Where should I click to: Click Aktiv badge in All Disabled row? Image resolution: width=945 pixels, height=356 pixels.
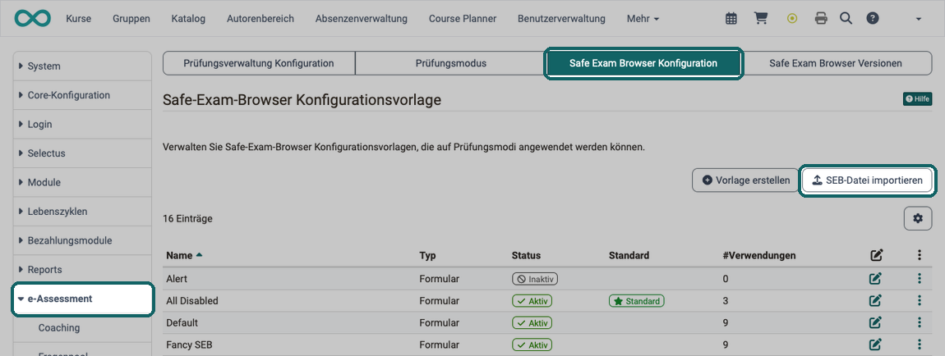(532, 301)
